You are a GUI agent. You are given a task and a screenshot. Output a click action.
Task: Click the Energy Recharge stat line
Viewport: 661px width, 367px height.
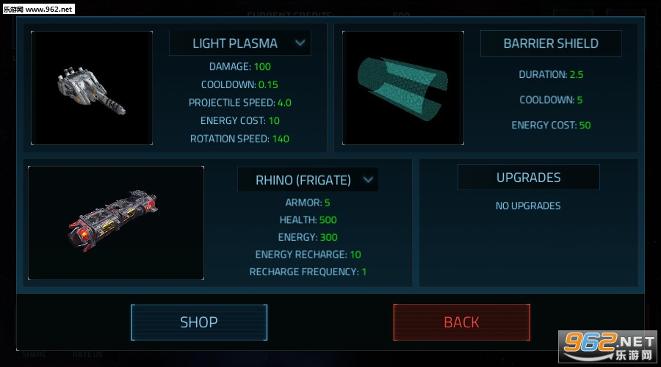point(308,255)
